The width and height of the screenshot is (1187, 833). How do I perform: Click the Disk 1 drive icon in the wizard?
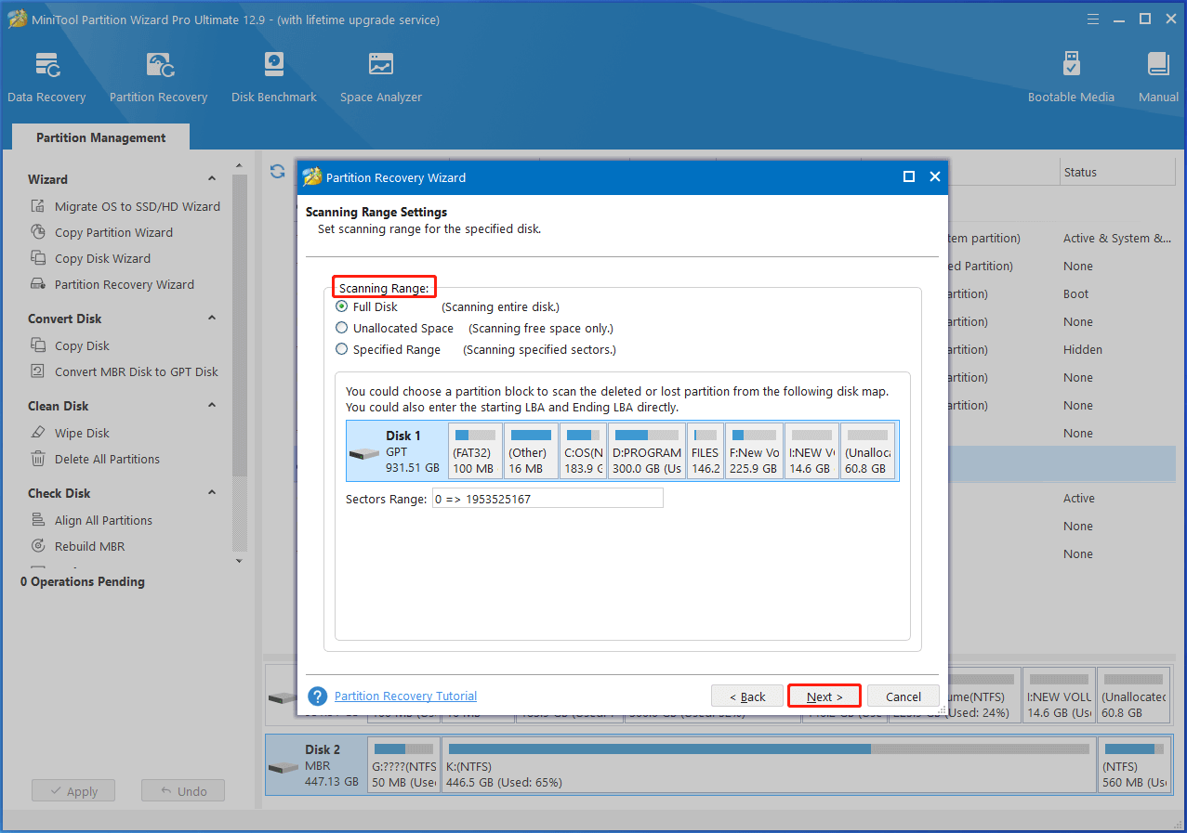pos(363,454)
